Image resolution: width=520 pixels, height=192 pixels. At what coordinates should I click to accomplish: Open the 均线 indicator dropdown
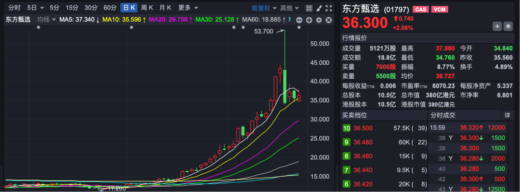point(46,20)
